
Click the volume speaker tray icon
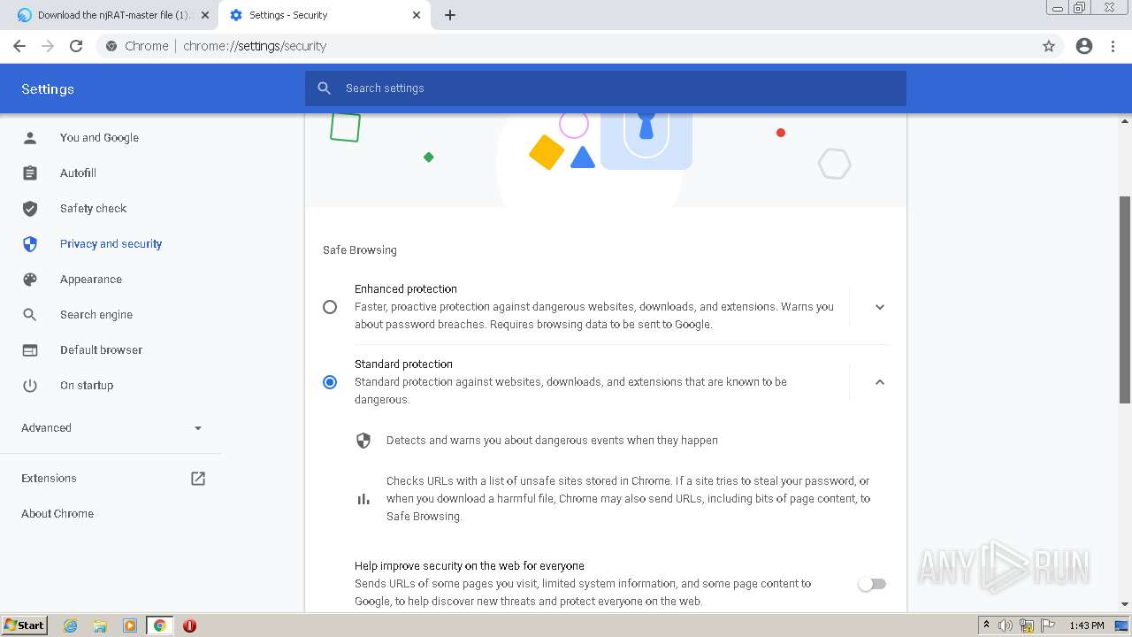click(x=1006, y=625)
